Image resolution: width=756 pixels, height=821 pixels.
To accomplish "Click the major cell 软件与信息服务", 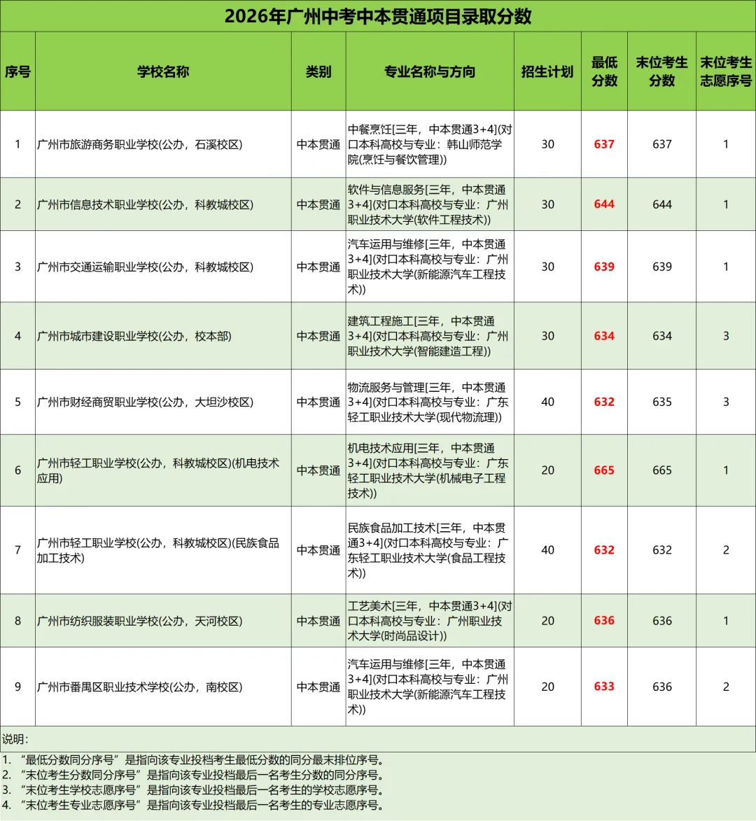I will 430,205.
